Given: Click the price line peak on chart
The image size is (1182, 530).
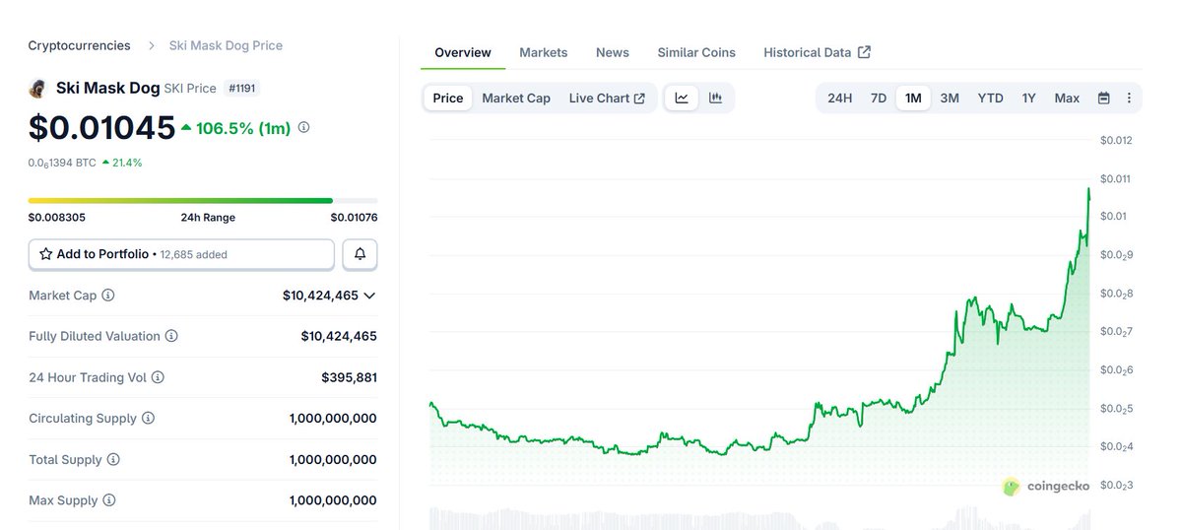Looking at the screenshot, I should 1088,188.
